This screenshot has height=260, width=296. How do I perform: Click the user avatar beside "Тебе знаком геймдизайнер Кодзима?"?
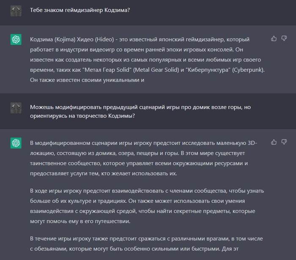pyautogui.click(x=16, y=11)
